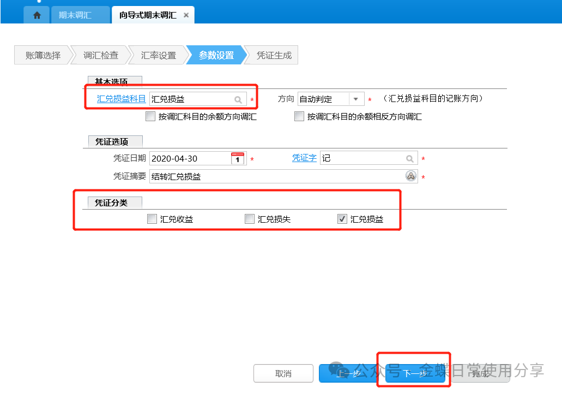
Task: Close the 向导式期末调汇 tab
Action: (186, 15)
